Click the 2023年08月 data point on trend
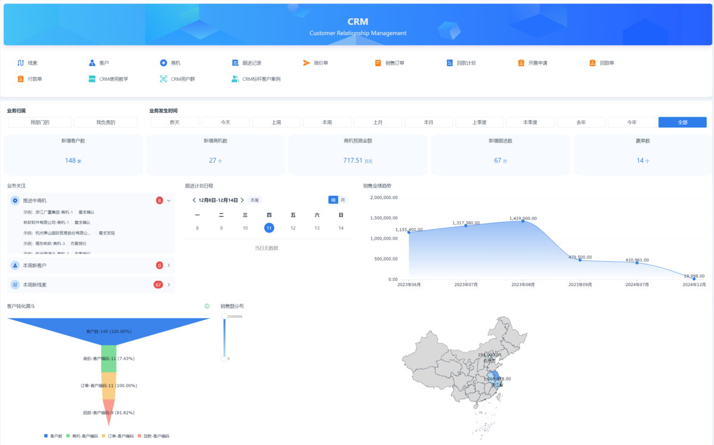The height and width of the screenshot is (445, 714). click(523, 221)
